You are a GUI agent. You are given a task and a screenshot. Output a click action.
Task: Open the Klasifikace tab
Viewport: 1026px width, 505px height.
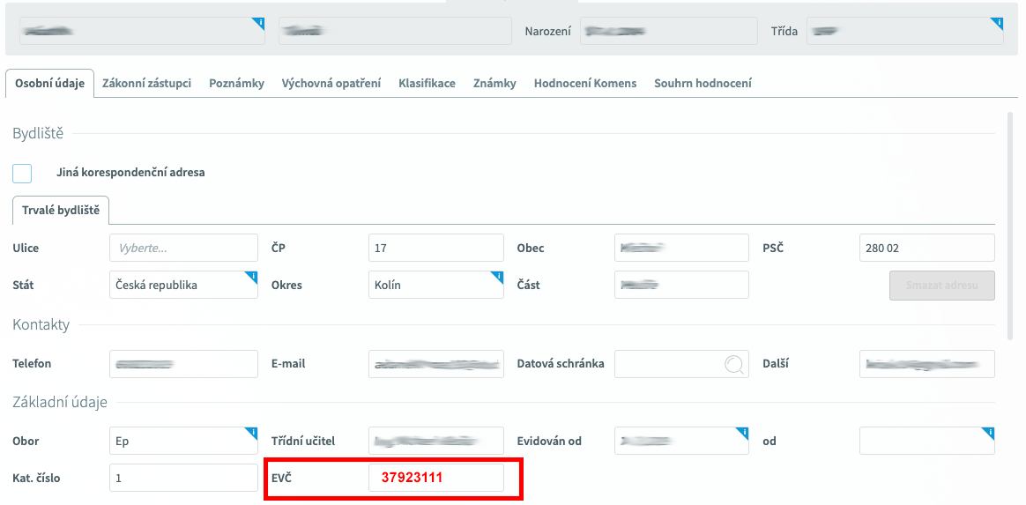(427, 84)
